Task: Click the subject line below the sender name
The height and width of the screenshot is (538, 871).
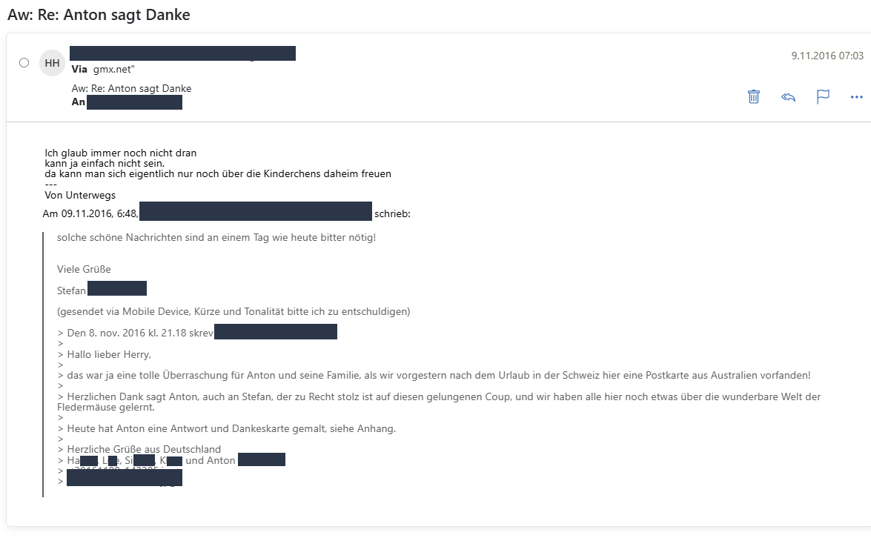Action: point(132,88)
